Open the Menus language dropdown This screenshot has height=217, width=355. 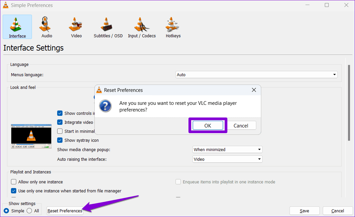tap(256, 75)
